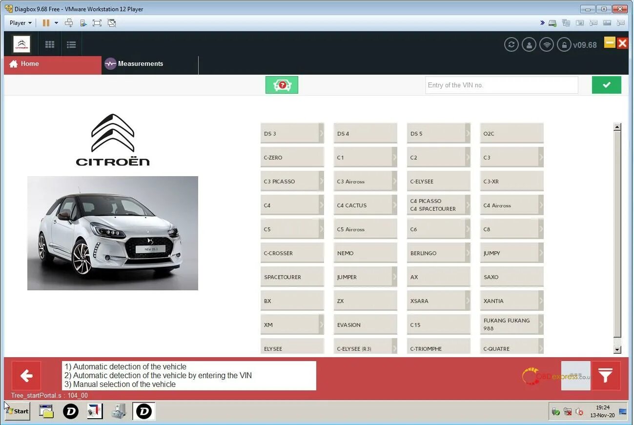Click the text 'Manual selection of the vehicle'

point(124,384)
